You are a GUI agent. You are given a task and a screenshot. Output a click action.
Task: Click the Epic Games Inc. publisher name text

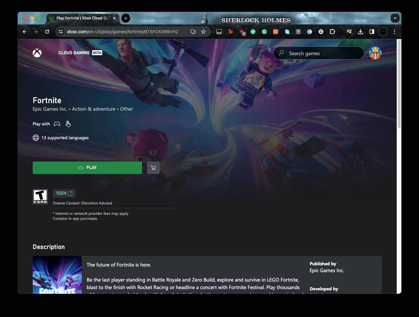tap(327, 270)
